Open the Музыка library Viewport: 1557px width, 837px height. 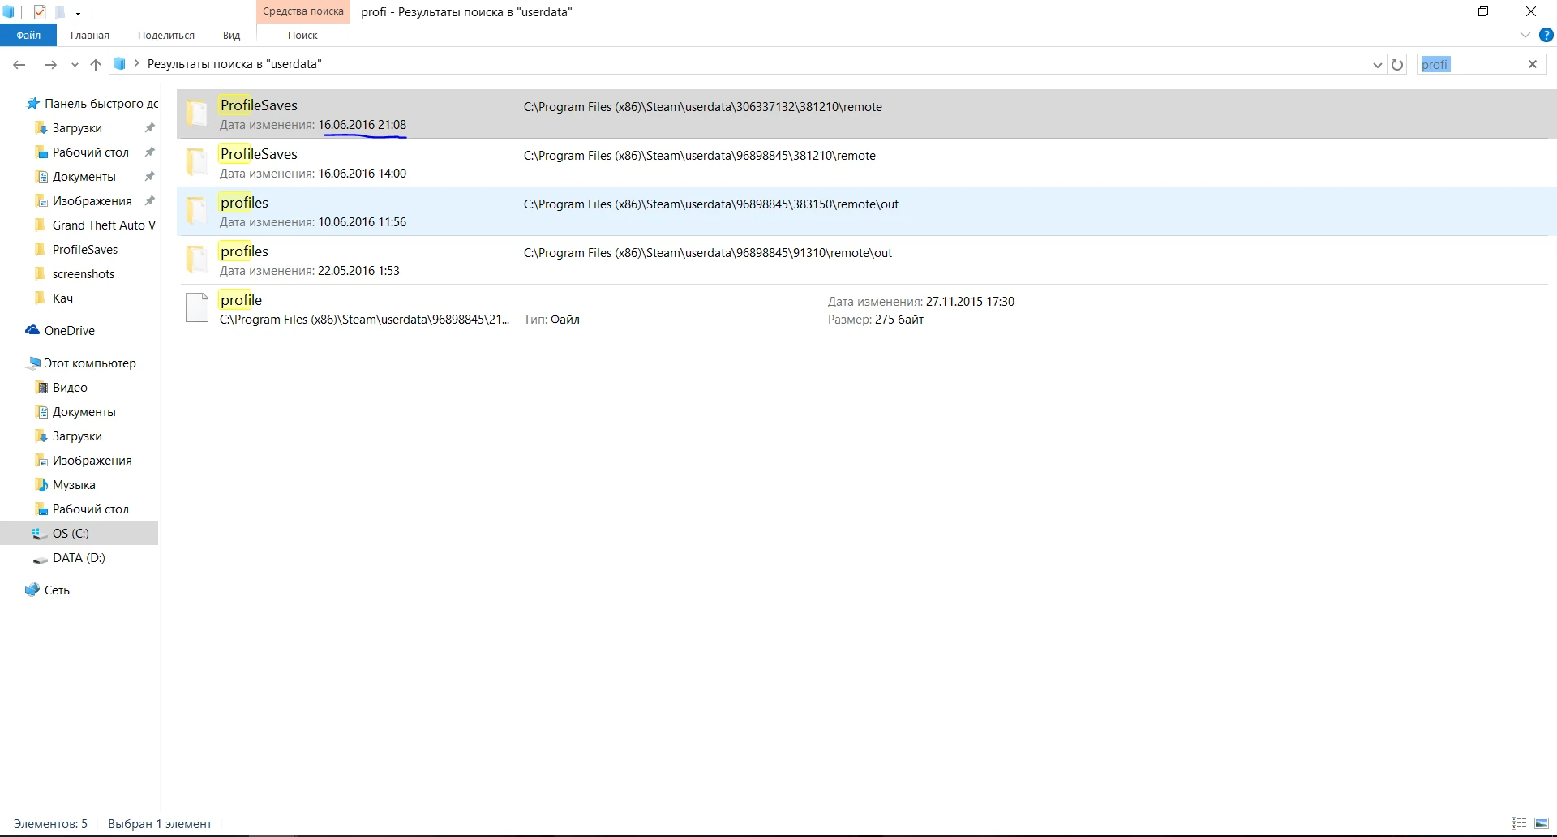pos(74,485)
